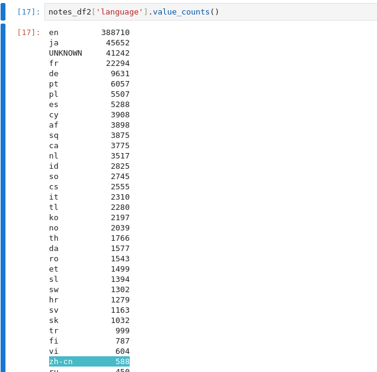Click the 'sq' language label
Viewport: 377px width, 372px height.
pos(53,135)
